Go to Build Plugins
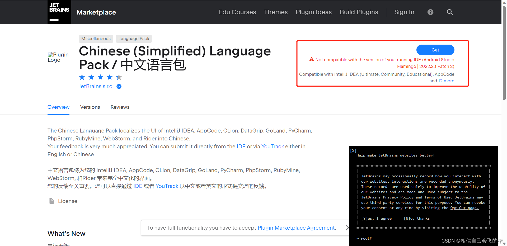The height and width of the screenshot is (246, 507). [x=359, y=12]
